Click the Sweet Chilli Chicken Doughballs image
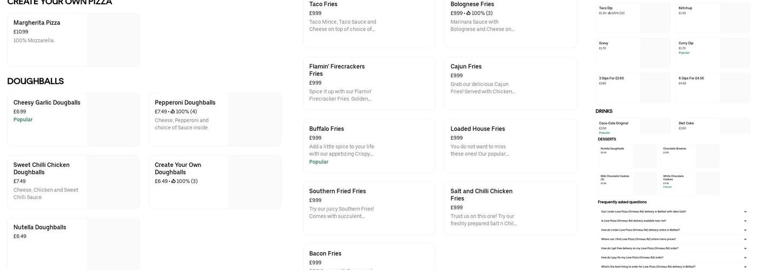The height and width of the screenshot is (270, 757). [x=112, y=182]
